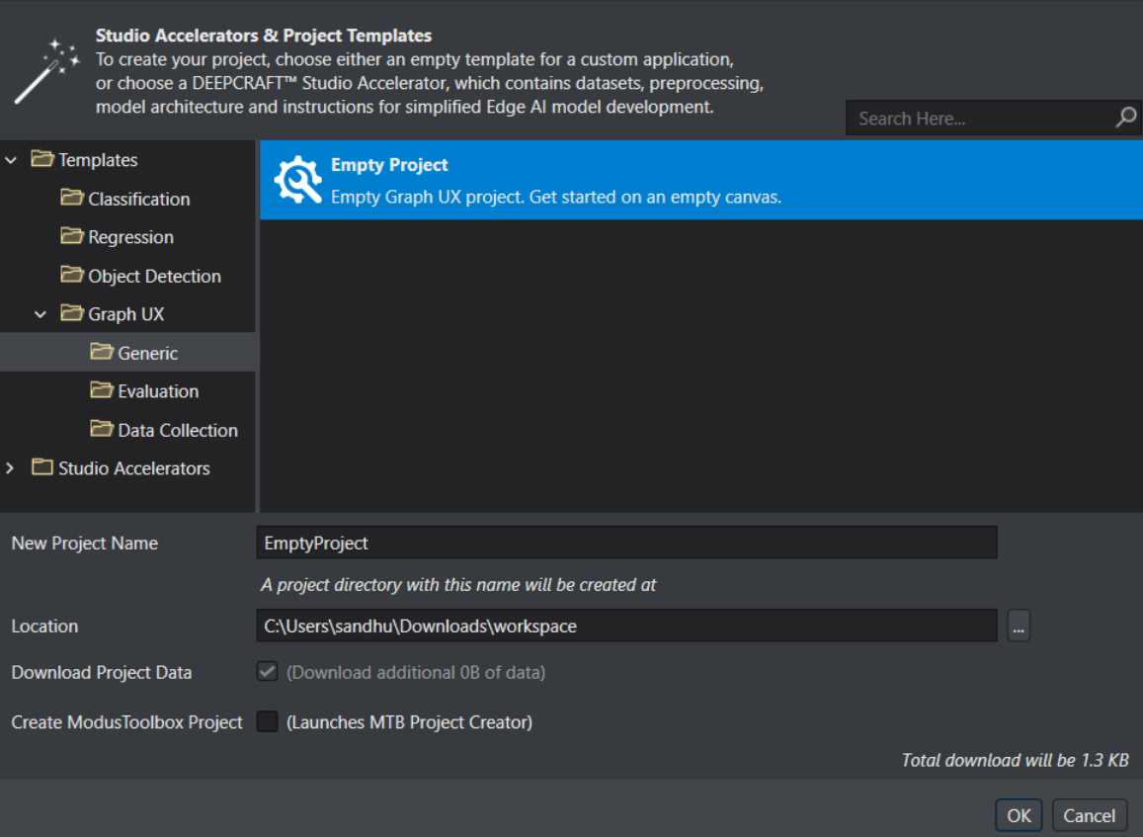Viewport: 1143px width, 837px height.
Task: Click the magnifier search icon
Action: click(1125, 118)
